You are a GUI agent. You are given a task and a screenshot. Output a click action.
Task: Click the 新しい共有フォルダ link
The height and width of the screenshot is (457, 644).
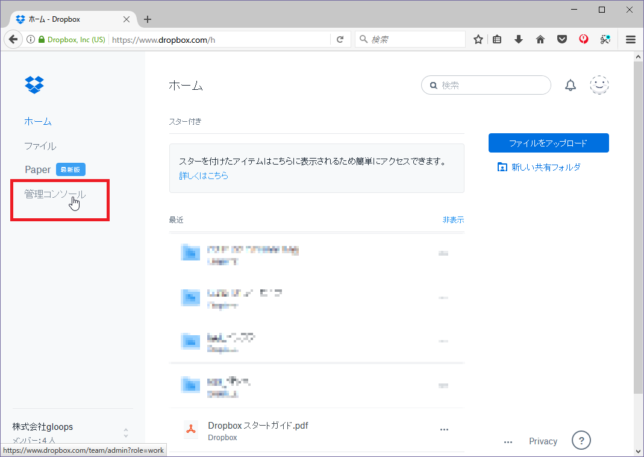(x=546, y=167)
